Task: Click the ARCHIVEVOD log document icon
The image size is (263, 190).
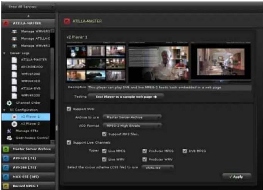Action: [14, 67]
